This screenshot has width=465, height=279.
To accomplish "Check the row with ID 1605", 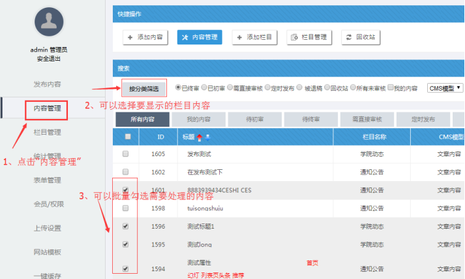I will (126, 154).
